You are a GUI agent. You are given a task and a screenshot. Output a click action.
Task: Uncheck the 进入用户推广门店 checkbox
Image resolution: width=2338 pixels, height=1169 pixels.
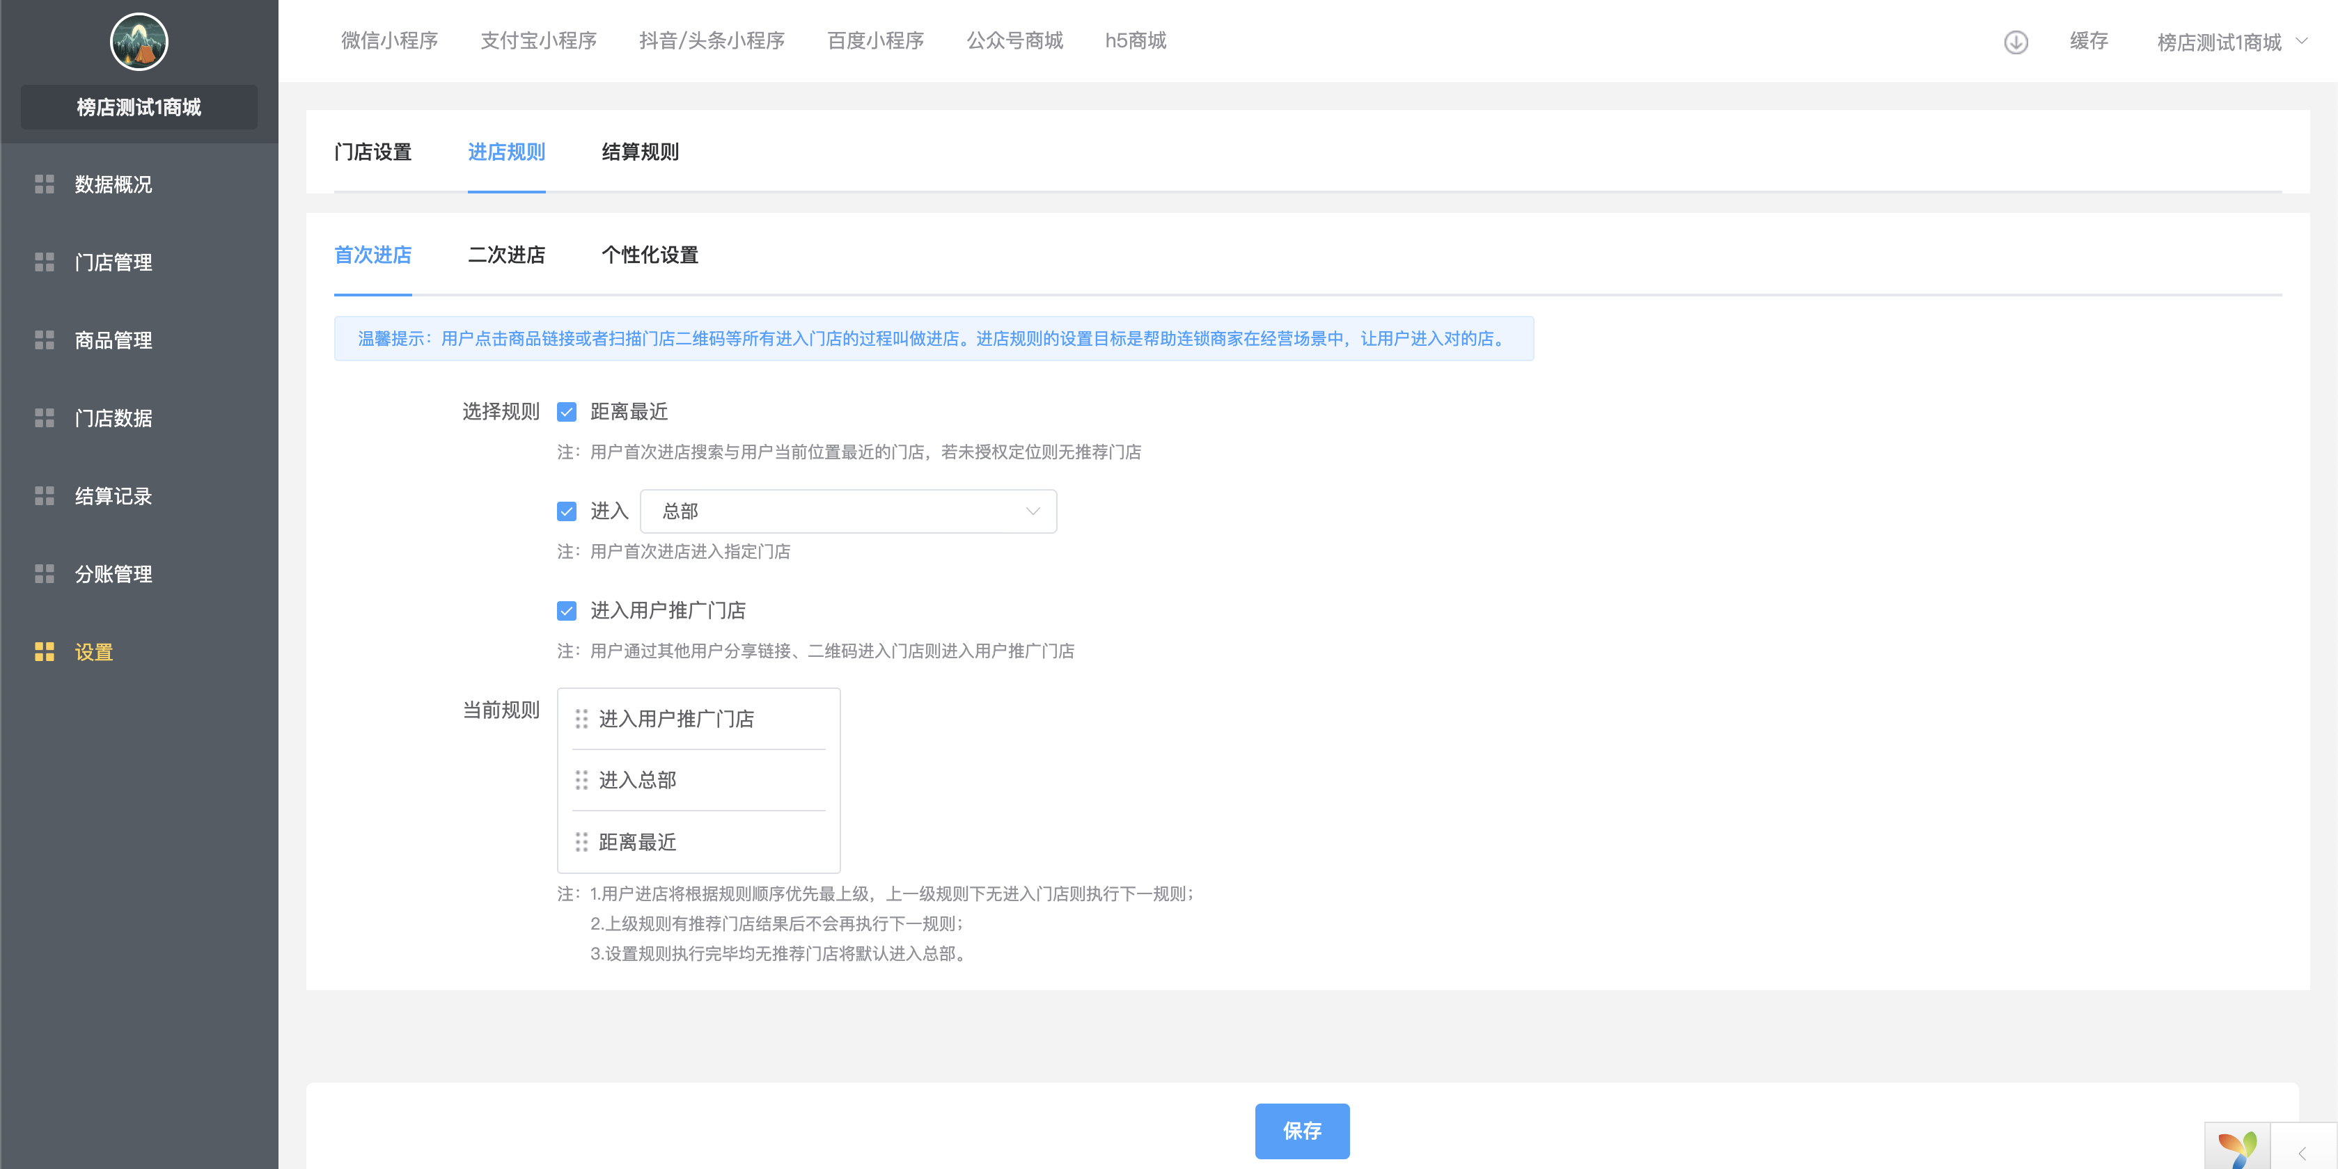tap(567, 611)
